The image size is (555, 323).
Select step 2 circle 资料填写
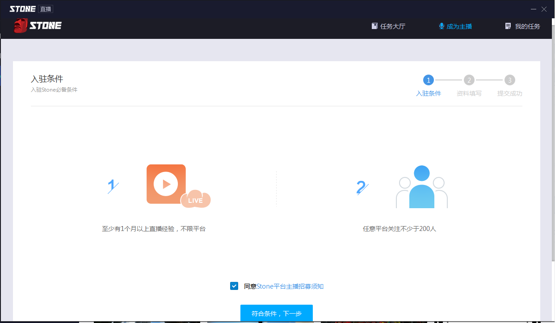pyautogui.click(x=469, y=80)
